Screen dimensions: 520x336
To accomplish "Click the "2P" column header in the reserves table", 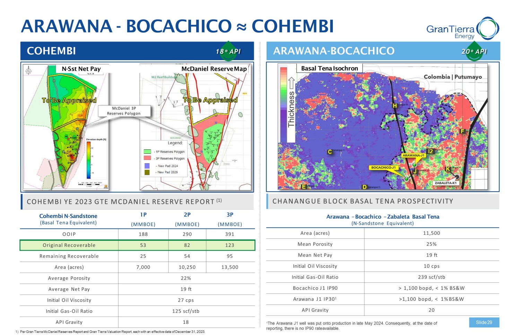I will pos(187,215).
